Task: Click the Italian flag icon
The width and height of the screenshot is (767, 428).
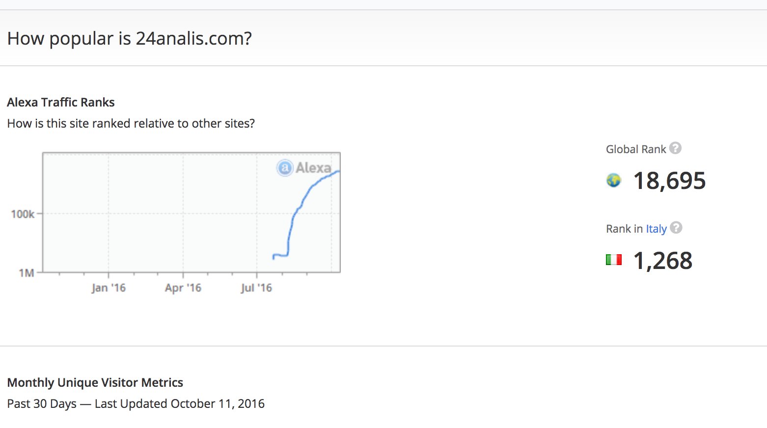Action: point(613,260)
